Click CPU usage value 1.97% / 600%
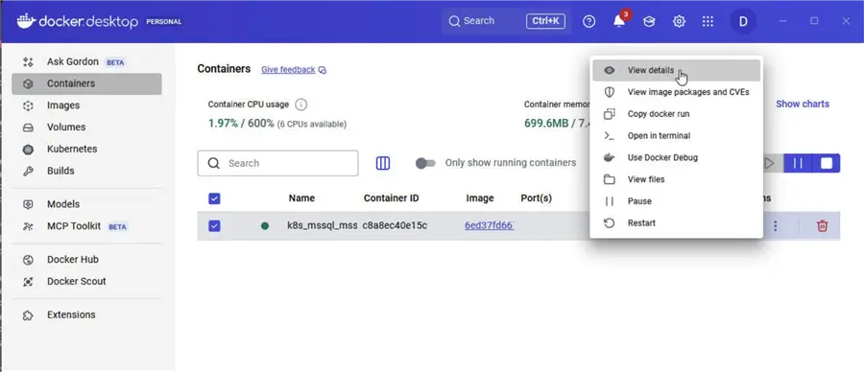The image size is (864, 372). click(241, 124)
